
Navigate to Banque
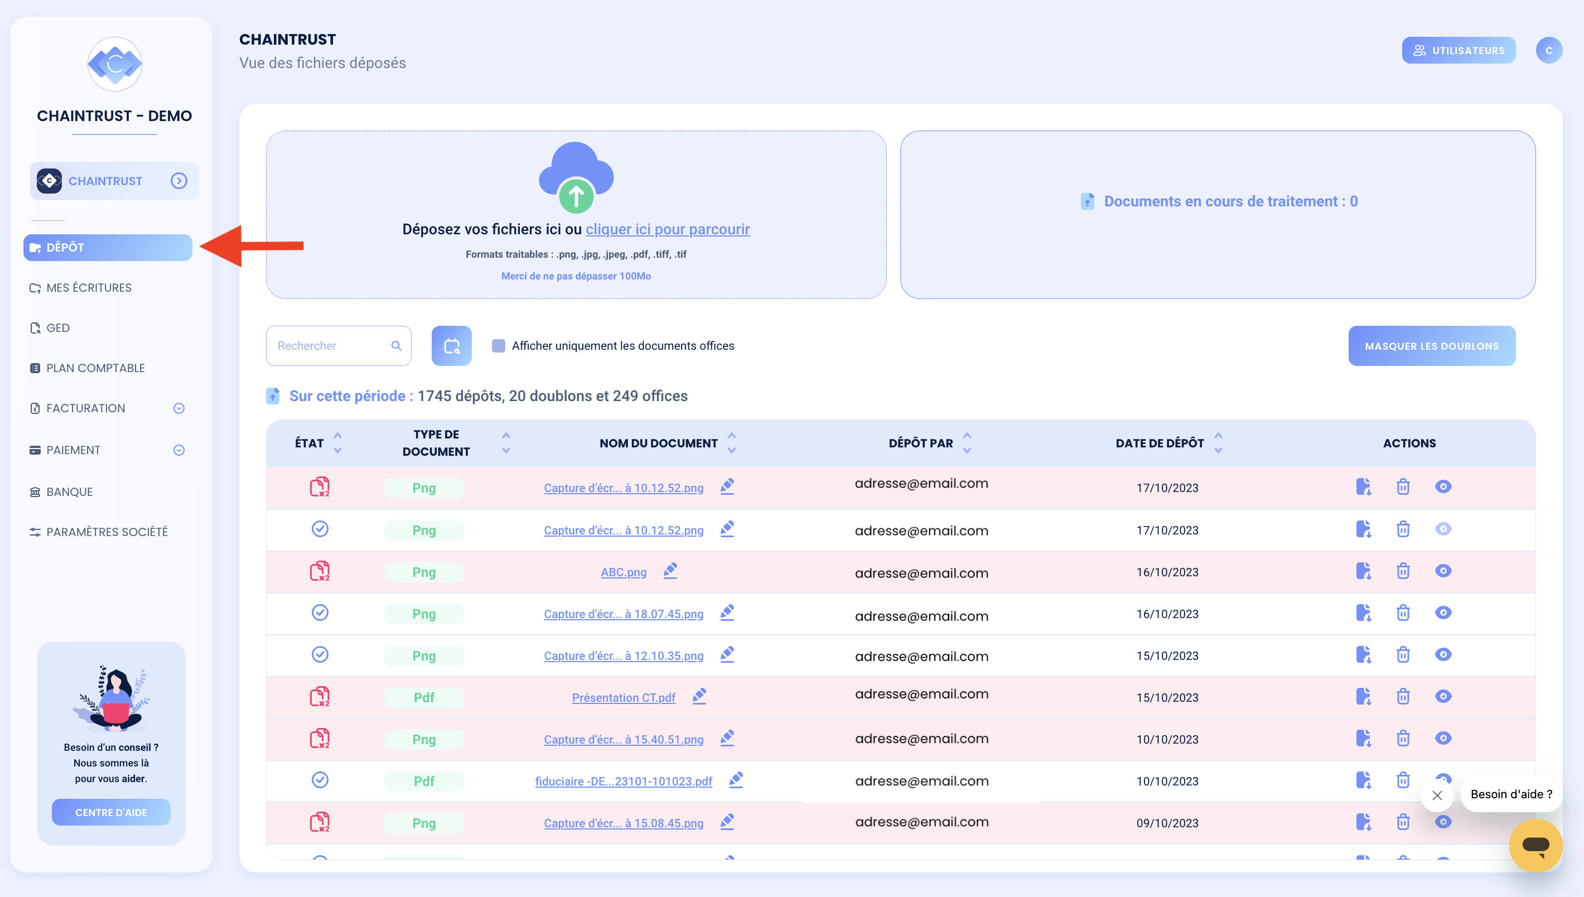coord(61,491)
